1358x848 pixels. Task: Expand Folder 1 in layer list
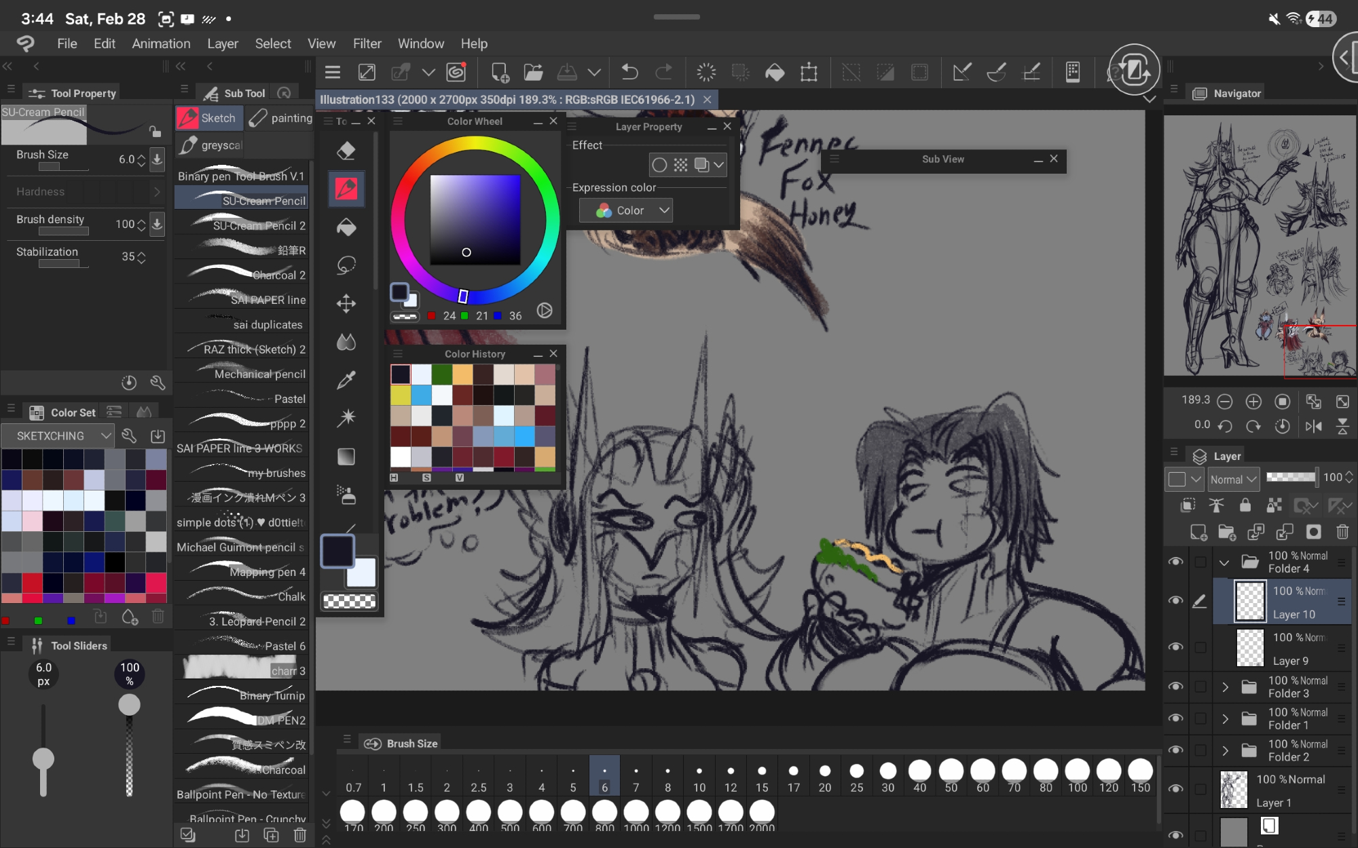[1225, 718]
